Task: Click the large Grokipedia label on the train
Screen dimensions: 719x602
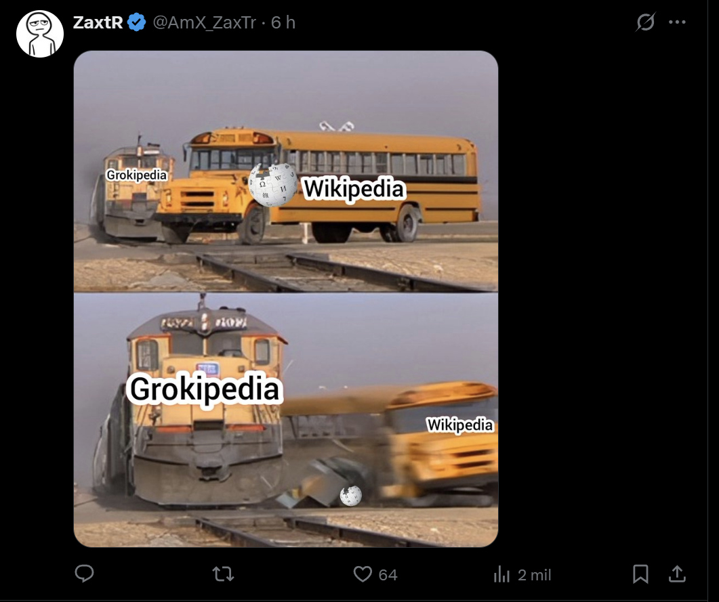Action: click(205, 389)
